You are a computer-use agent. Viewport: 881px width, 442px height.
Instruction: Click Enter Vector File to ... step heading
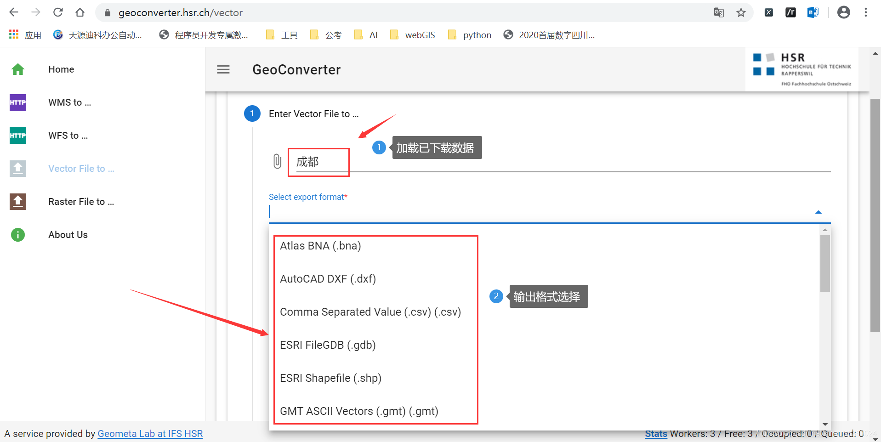click(313, 114)
